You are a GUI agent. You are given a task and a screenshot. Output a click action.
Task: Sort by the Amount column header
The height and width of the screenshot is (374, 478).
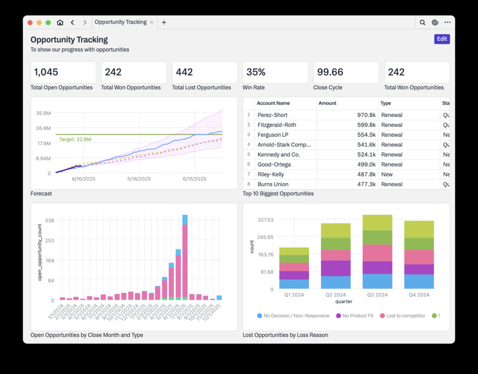click(x=327, y=103)
